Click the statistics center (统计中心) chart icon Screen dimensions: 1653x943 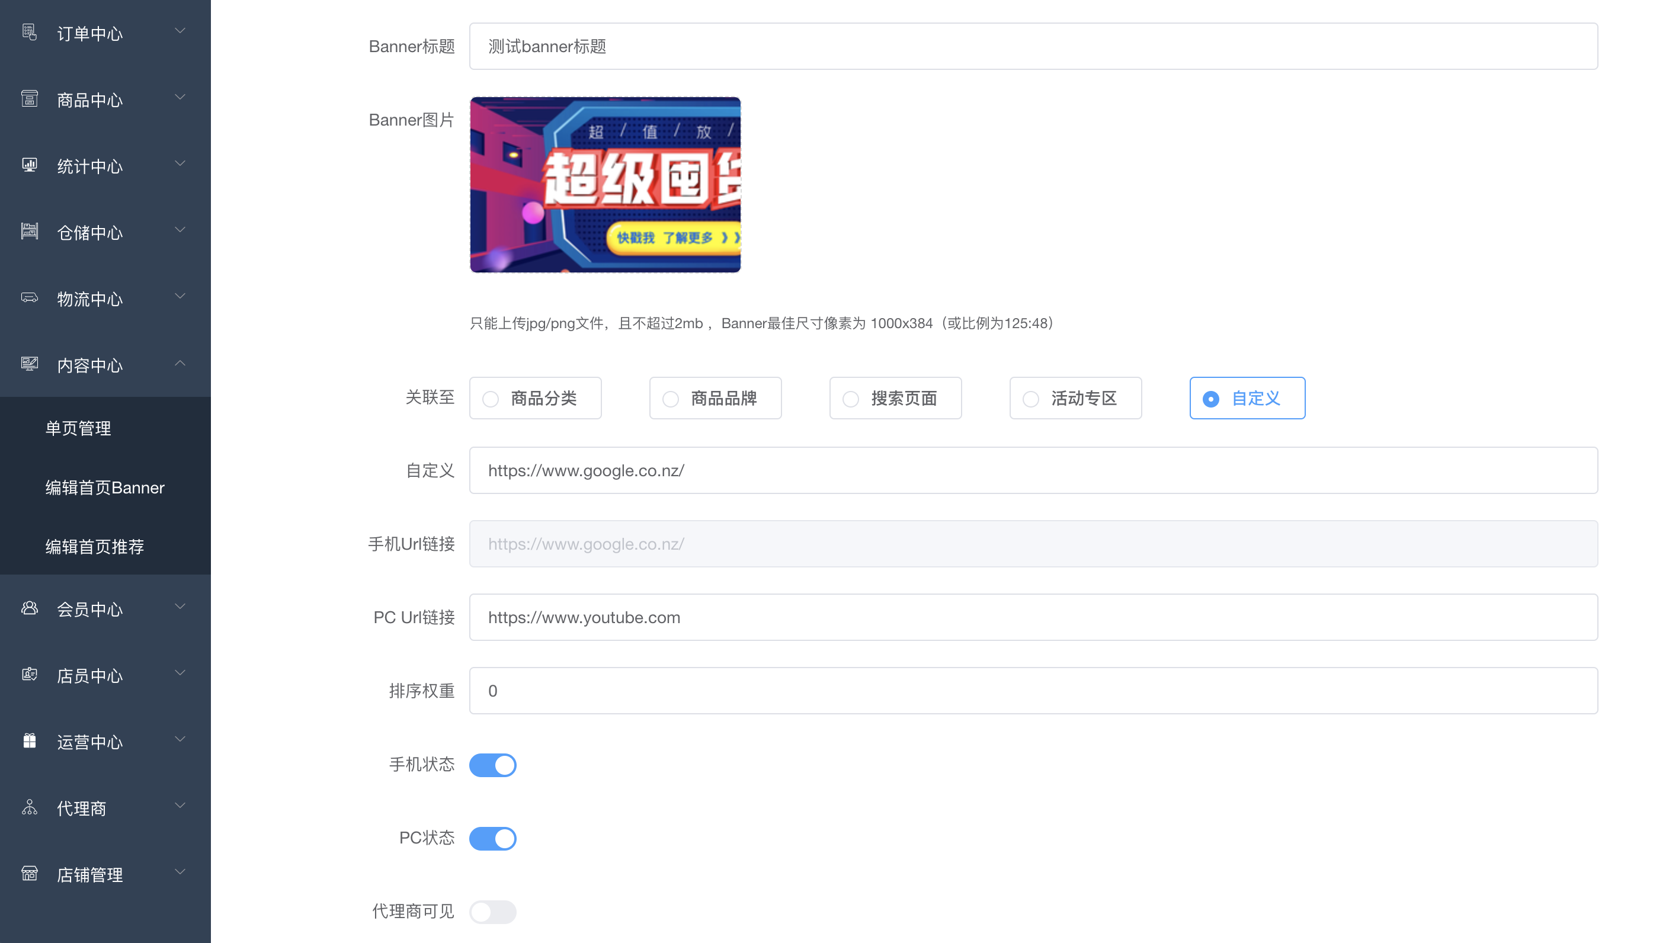click(29, 165)
